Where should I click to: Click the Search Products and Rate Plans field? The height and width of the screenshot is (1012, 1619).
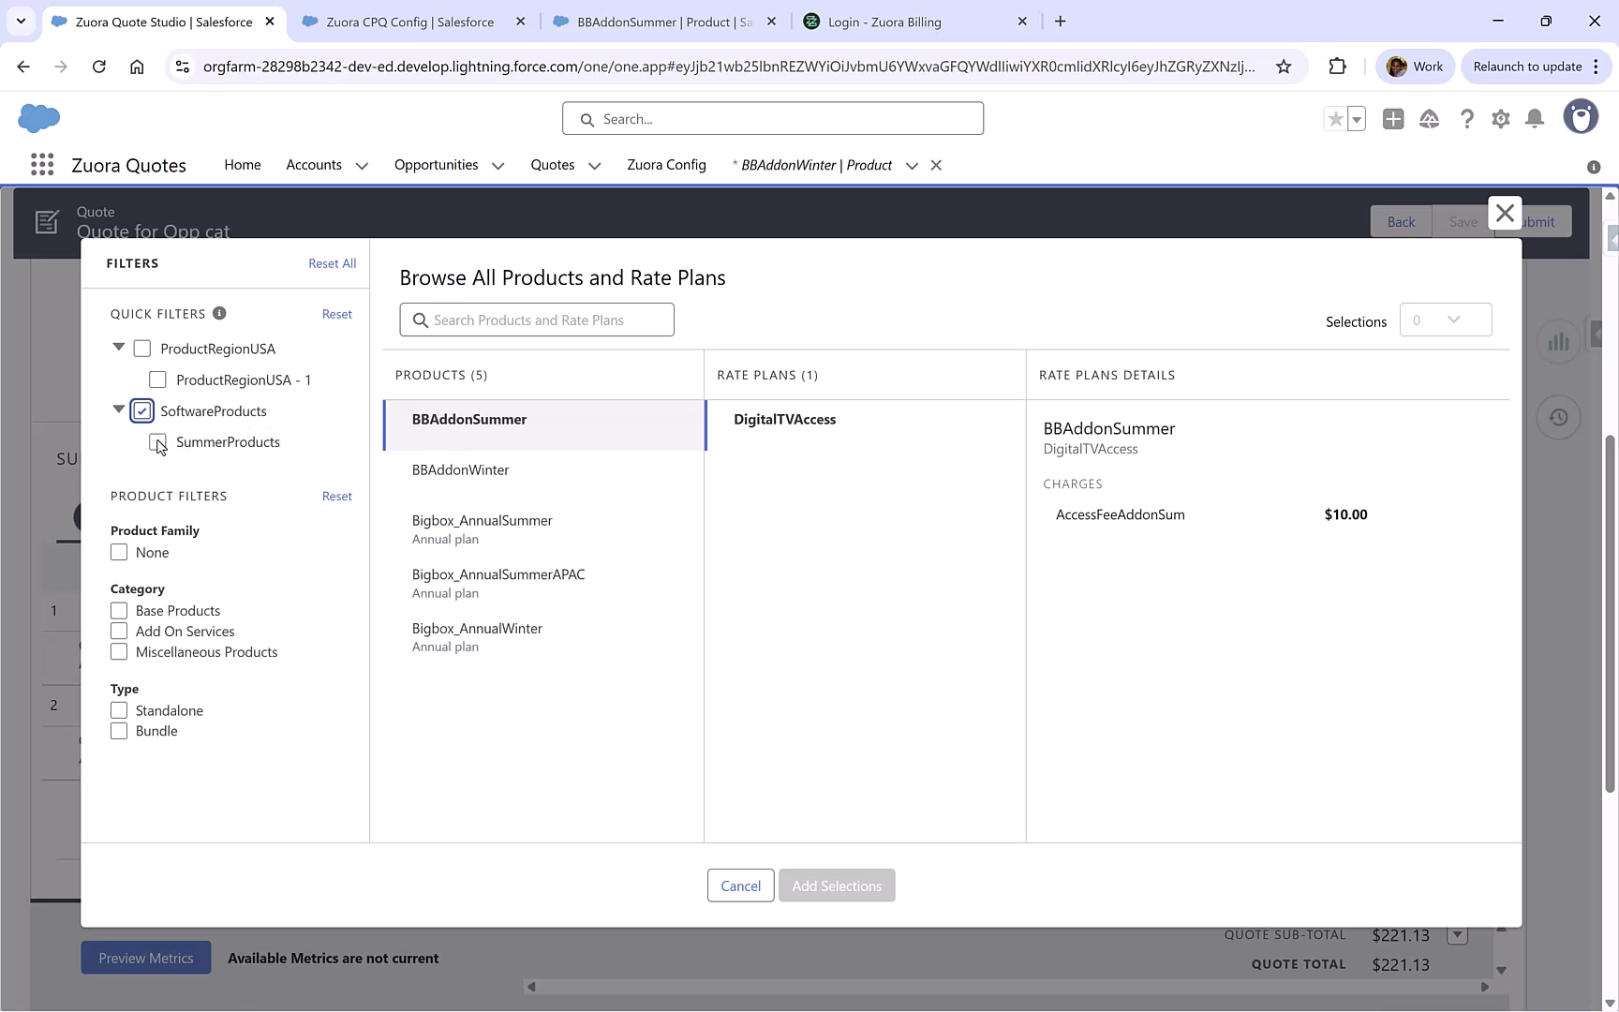[536, 320]
